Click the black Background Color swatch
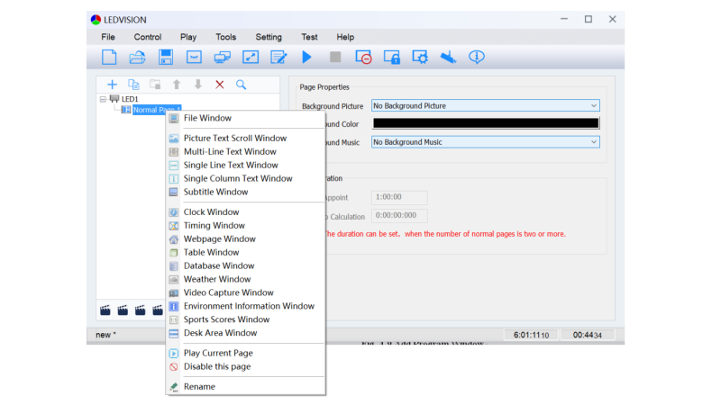This screenshot has width=721, height=405. [x=485, y=123]
